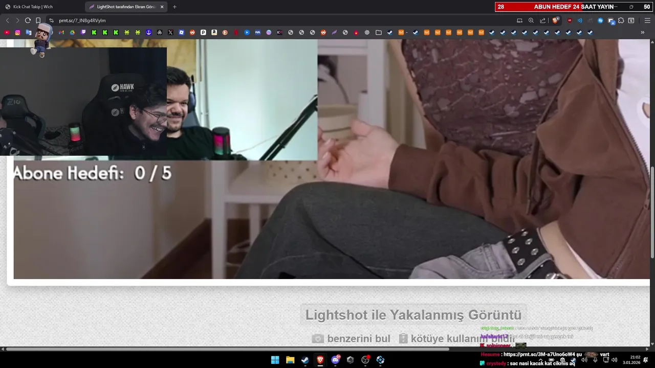The image size is (655, 368).
Task: Open File Explorer from taskbar
Action: [x=290, y=360]
